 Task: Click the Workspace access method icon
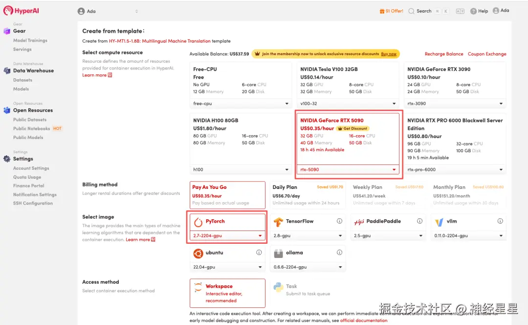tap(198, 287)
